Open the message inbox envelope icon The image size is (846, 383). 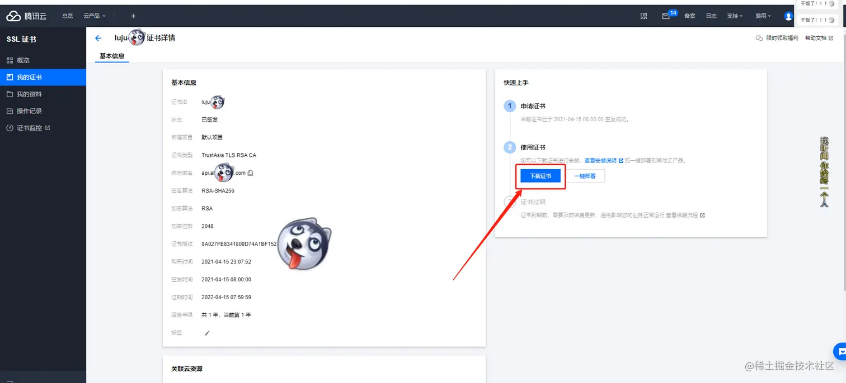(x=666, y=16)
